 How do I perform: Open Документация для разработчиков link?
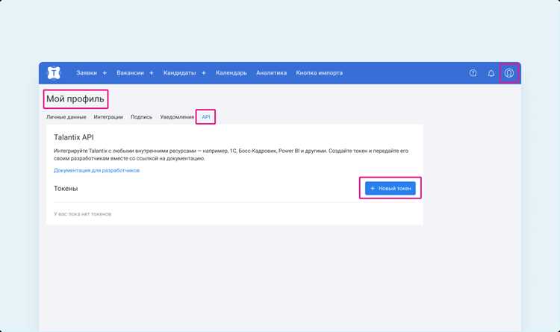[96, 171]
